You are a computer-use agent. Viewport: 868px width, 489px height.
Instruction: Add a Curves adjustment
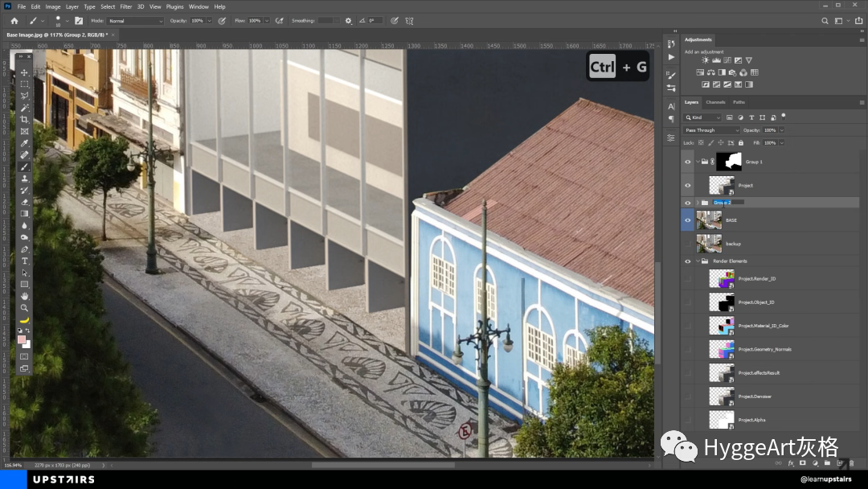[x=727, y=60]
